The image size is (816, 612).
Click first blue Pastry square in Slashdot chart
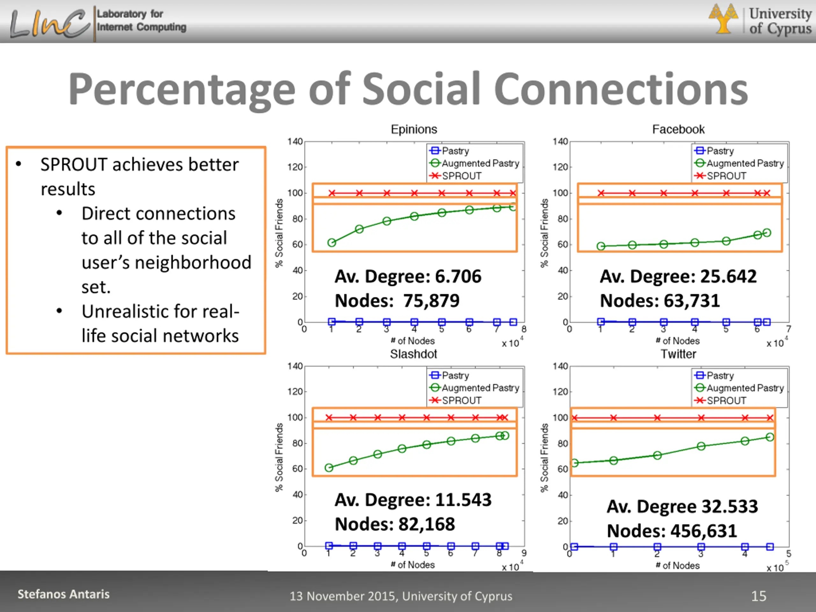[x=329, y=546]
